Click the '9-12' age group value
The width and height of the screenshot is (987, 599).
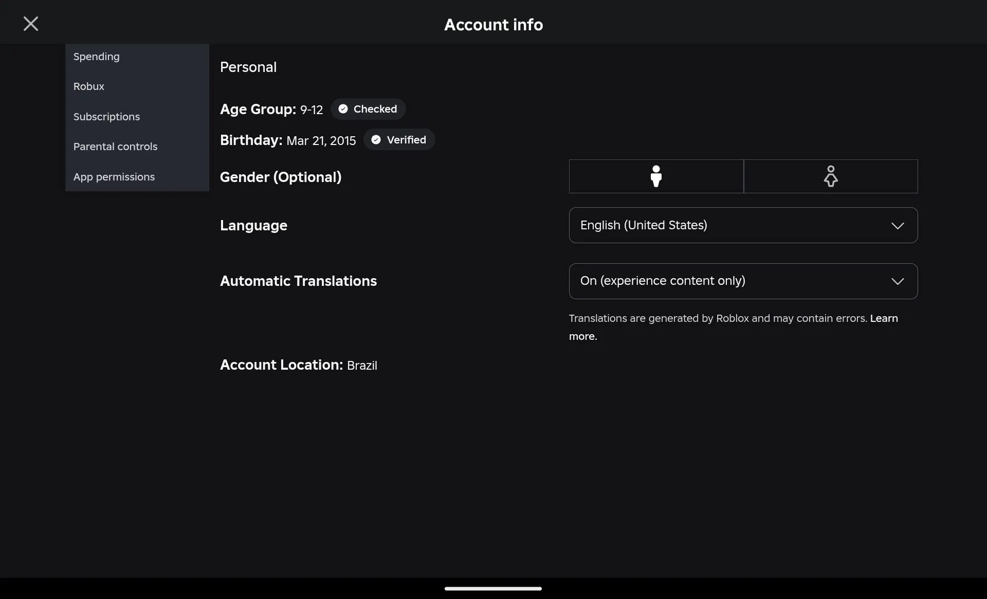tap(312, 110)
